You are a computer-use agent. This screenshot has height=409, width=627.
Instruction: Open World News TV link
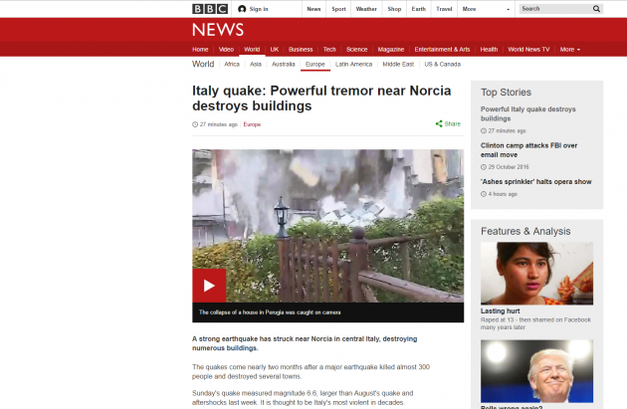pyautogui.click(x=528, y=50)
